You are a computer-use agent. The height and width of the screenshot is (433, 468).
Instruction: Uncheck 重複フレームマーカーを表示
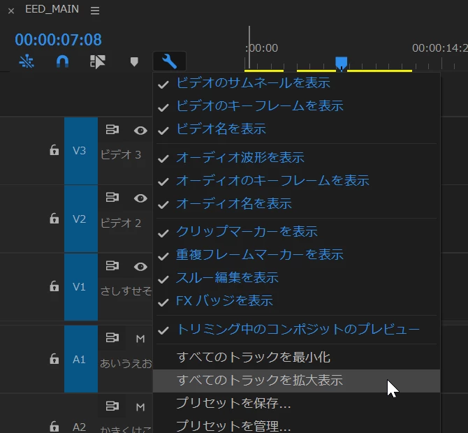(x=296, y=254)
